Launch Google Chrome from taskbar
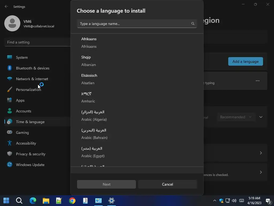The image size is (274, 206). (72, 201)
